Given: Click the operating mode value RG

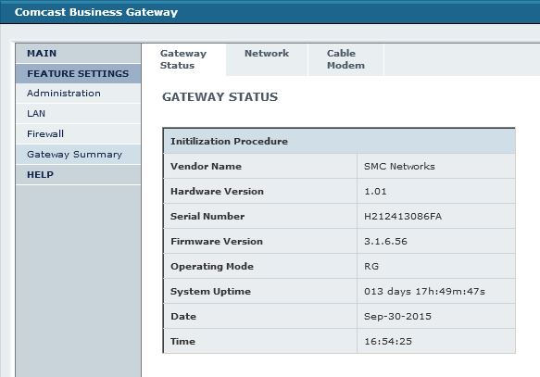Looking at the screenshot, I should pos(371,267).
